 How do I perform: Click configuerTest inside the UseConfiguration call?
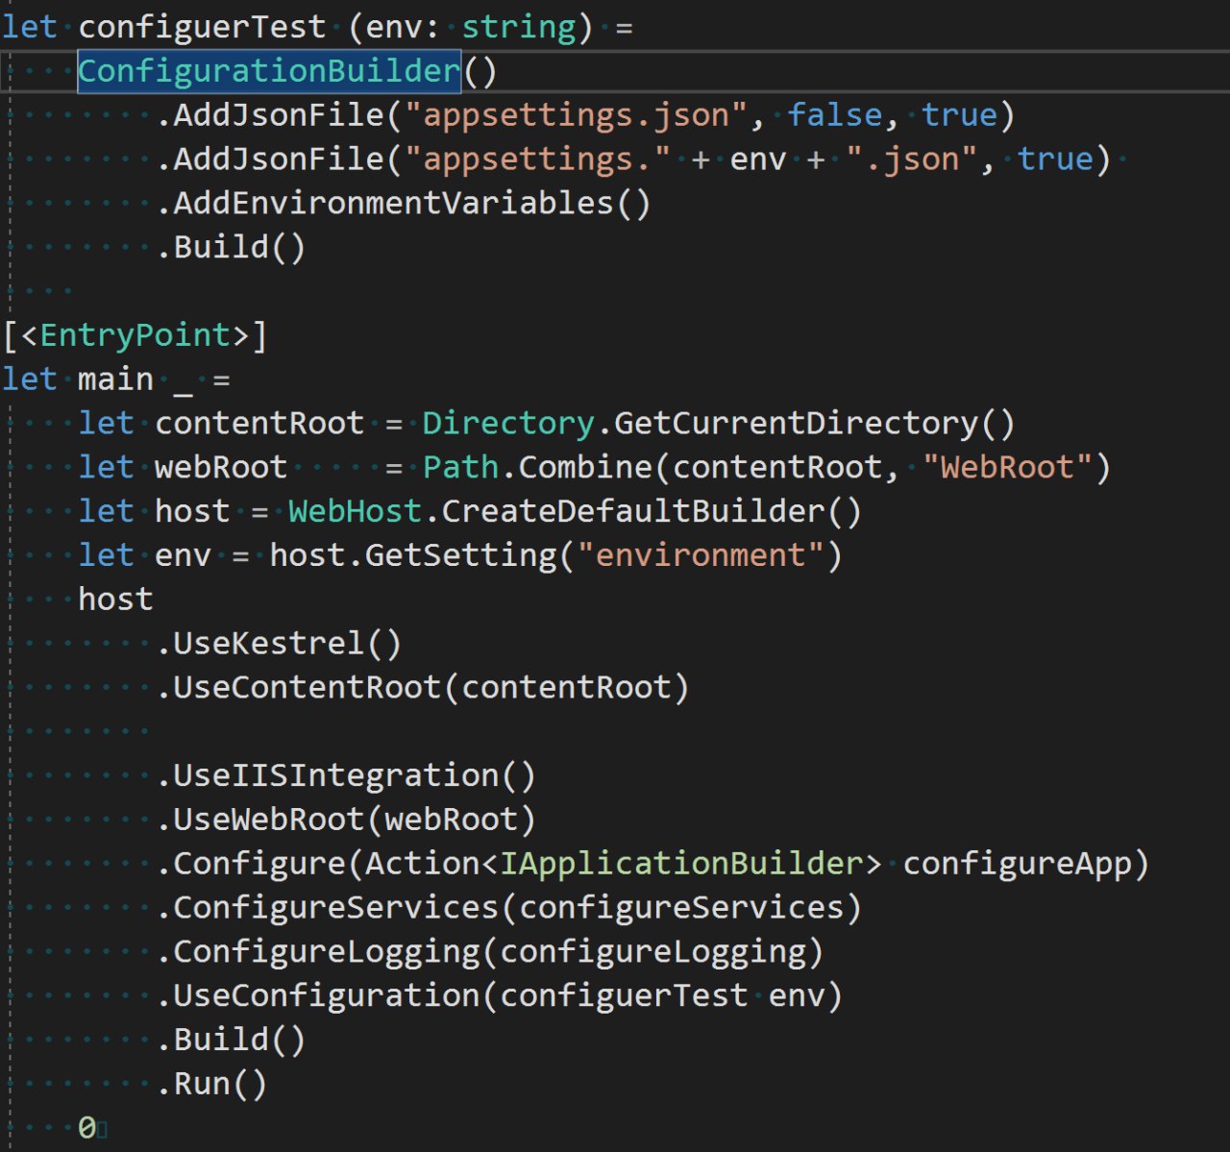click(624, 996)
